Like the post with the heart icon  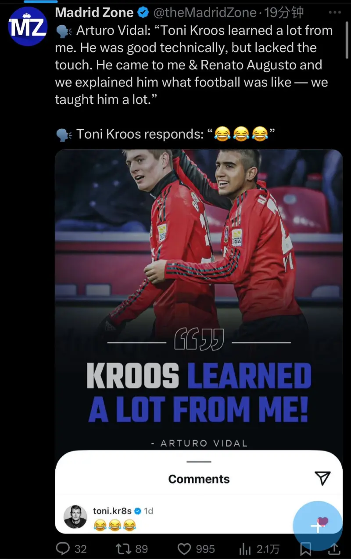(x=184, y=548)
